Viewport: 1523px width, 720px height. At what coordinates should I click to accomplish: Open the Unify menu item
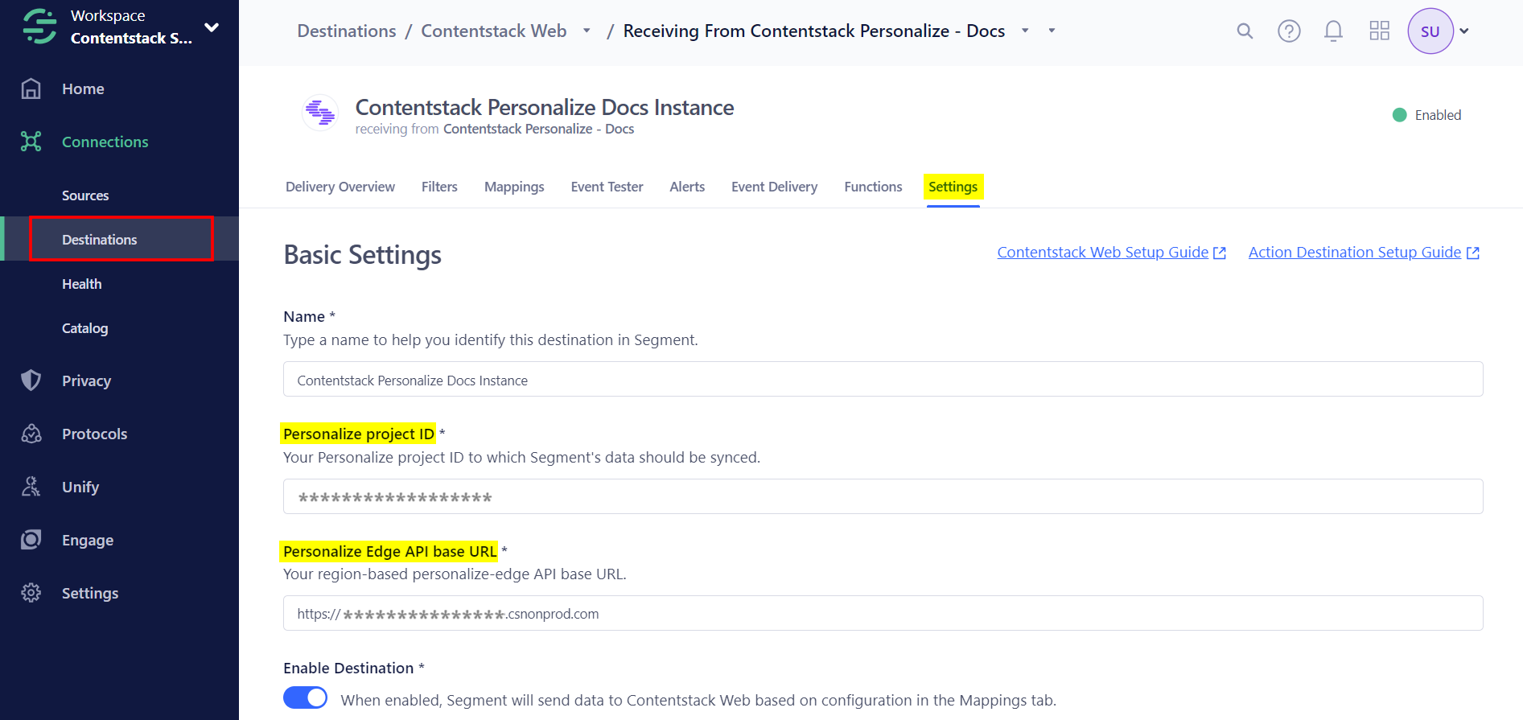point(80,487)
